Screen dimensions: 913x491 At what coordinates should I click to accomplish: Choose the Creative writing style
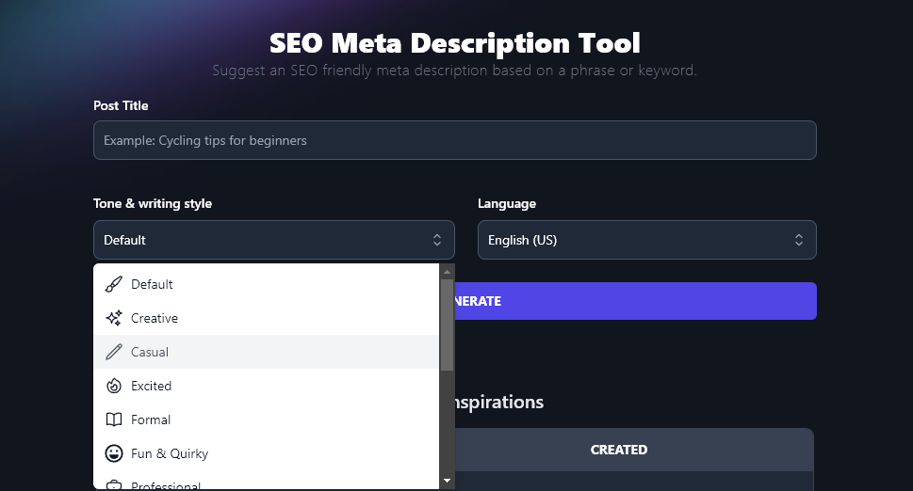click(x=155, y=318)
